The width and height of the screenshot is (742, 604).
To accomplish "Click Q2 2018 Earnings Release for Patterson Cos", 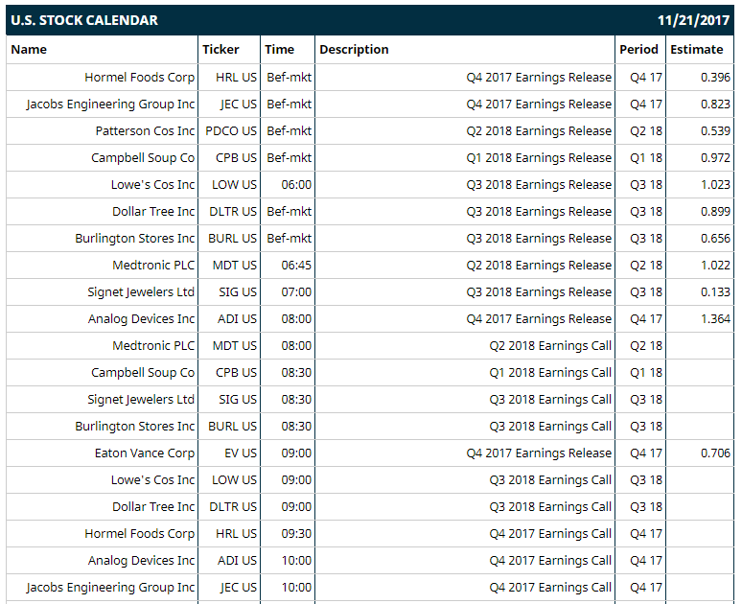I will pos(539,131).
